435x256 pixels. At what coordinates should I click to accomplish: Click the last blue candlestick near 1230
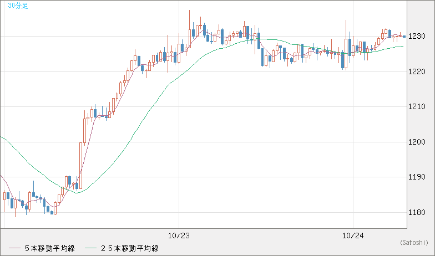click(404, 37)
